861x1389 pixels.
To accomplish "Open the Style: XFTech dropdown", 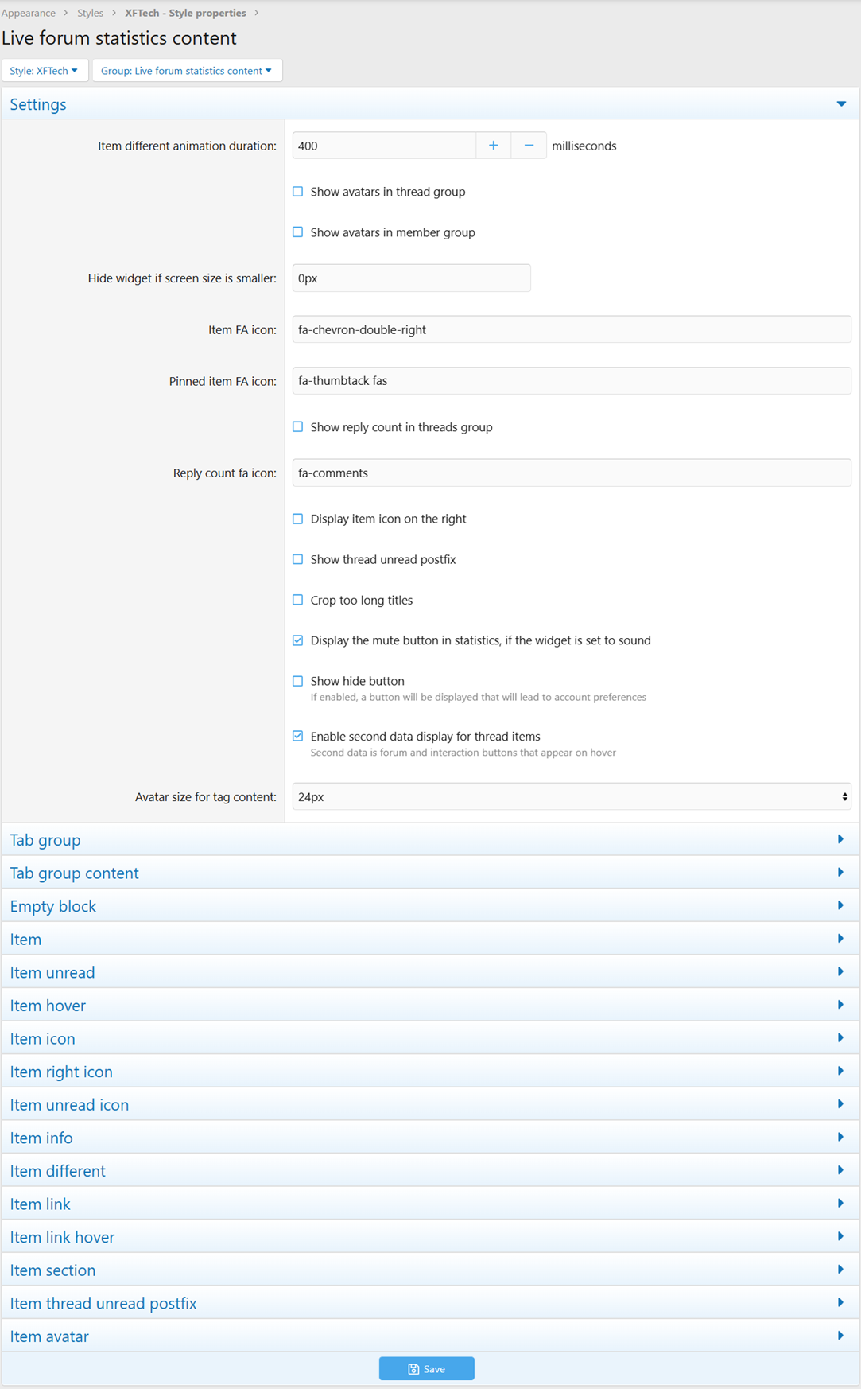I will 44,71.
